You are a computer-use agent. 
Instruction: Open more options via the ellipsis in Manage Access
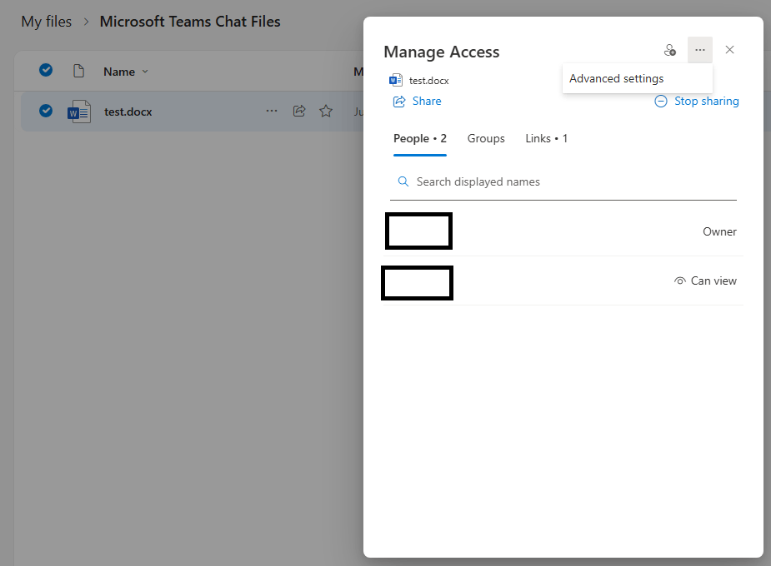tap(699, 50)
